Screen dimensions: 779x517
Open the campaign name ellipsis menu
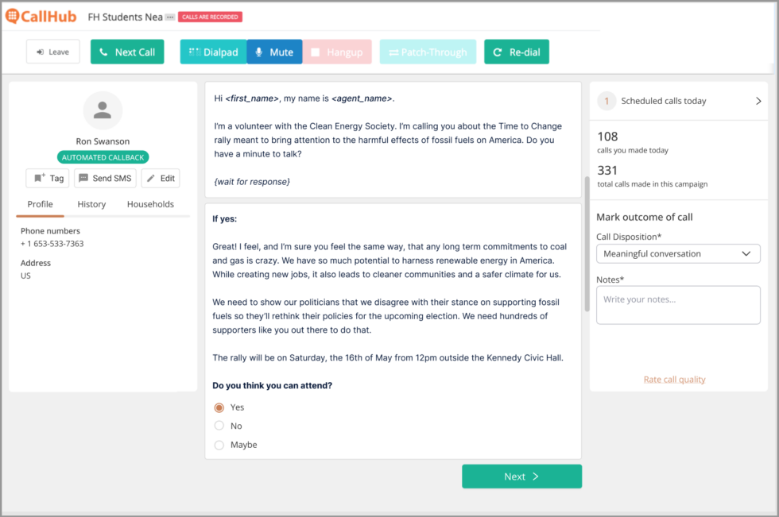coord(170,17)
